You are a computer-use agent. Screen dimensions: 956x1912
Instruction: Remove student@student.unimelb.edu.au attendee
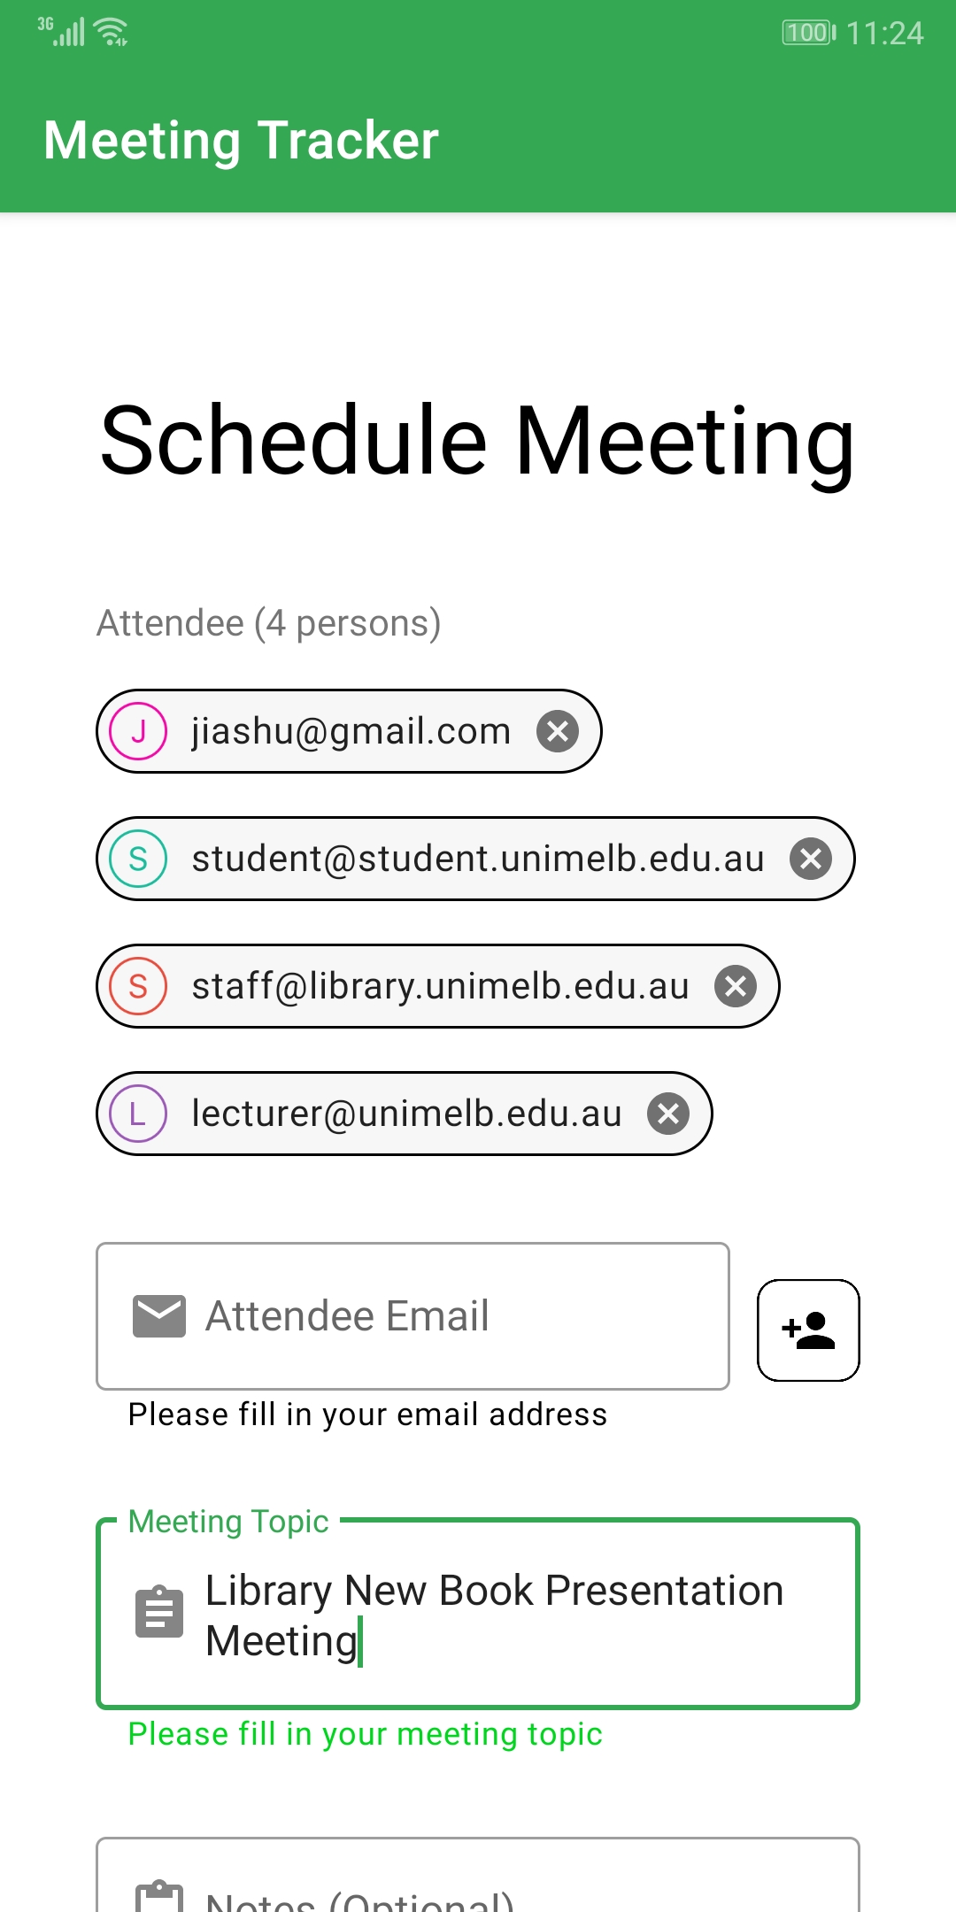(x=811, y=859)
